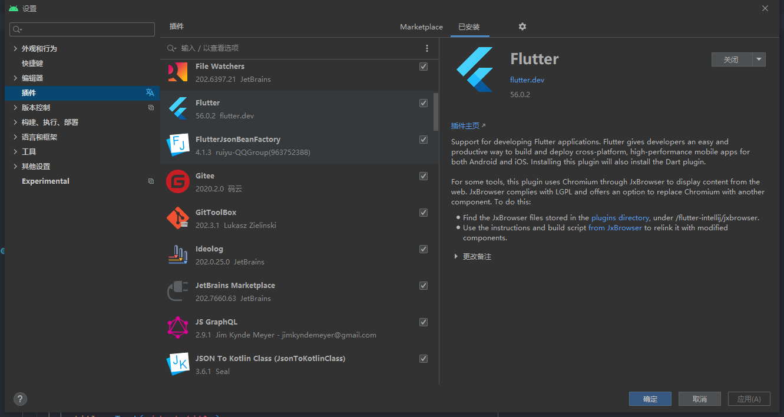Open the help question mark icon
Image resolution: width=784 pixels, height=417 pixels.
[20, 399]
